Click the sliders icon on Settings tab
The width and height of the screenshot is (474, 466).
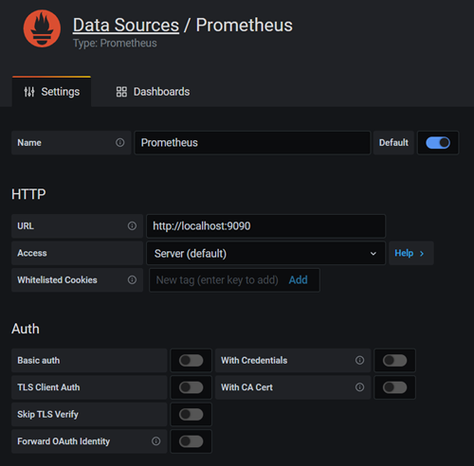pyautogui.click(x=29, y=92)
